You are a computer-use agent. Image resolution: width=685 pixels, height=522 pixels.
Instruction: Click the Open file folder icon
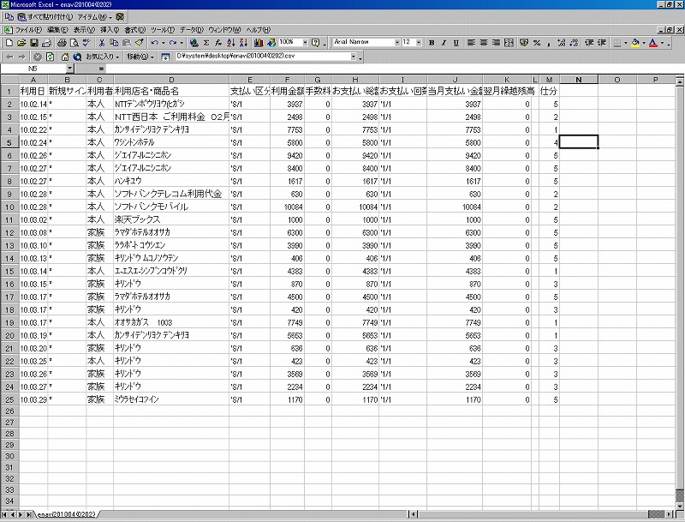[21, 43]
